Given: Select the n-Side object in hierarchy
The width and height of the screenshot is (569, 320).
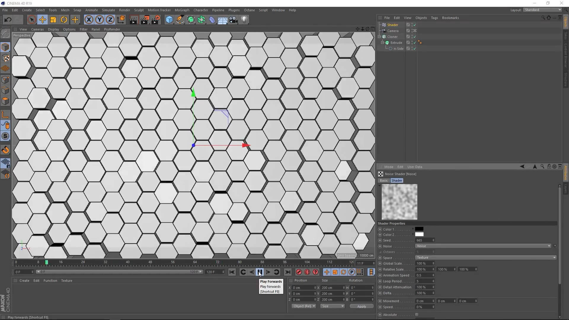Looking at the screenshot, I should pos(398,49).
